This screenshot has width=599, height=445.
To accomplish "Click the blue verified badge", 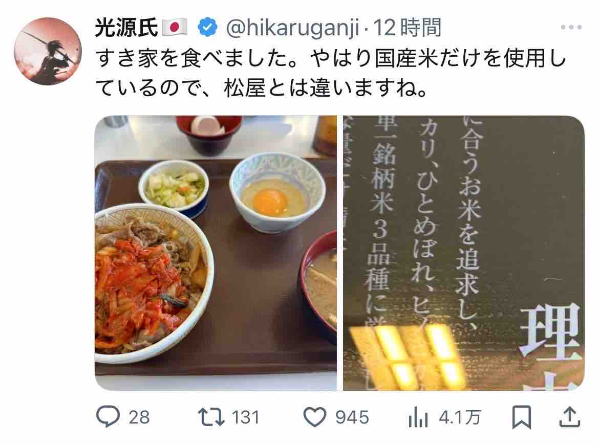I will click(208, 28).
